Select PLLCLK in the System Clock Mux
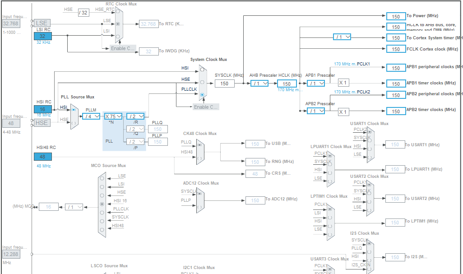Image resolution: width=463 pixels, height=274 pixels. (x=202, y=95)
